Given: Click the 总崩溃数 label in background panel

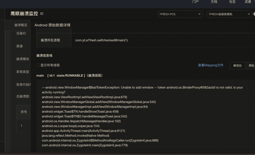Looking at the screenshot, I should tap(23, 96).
